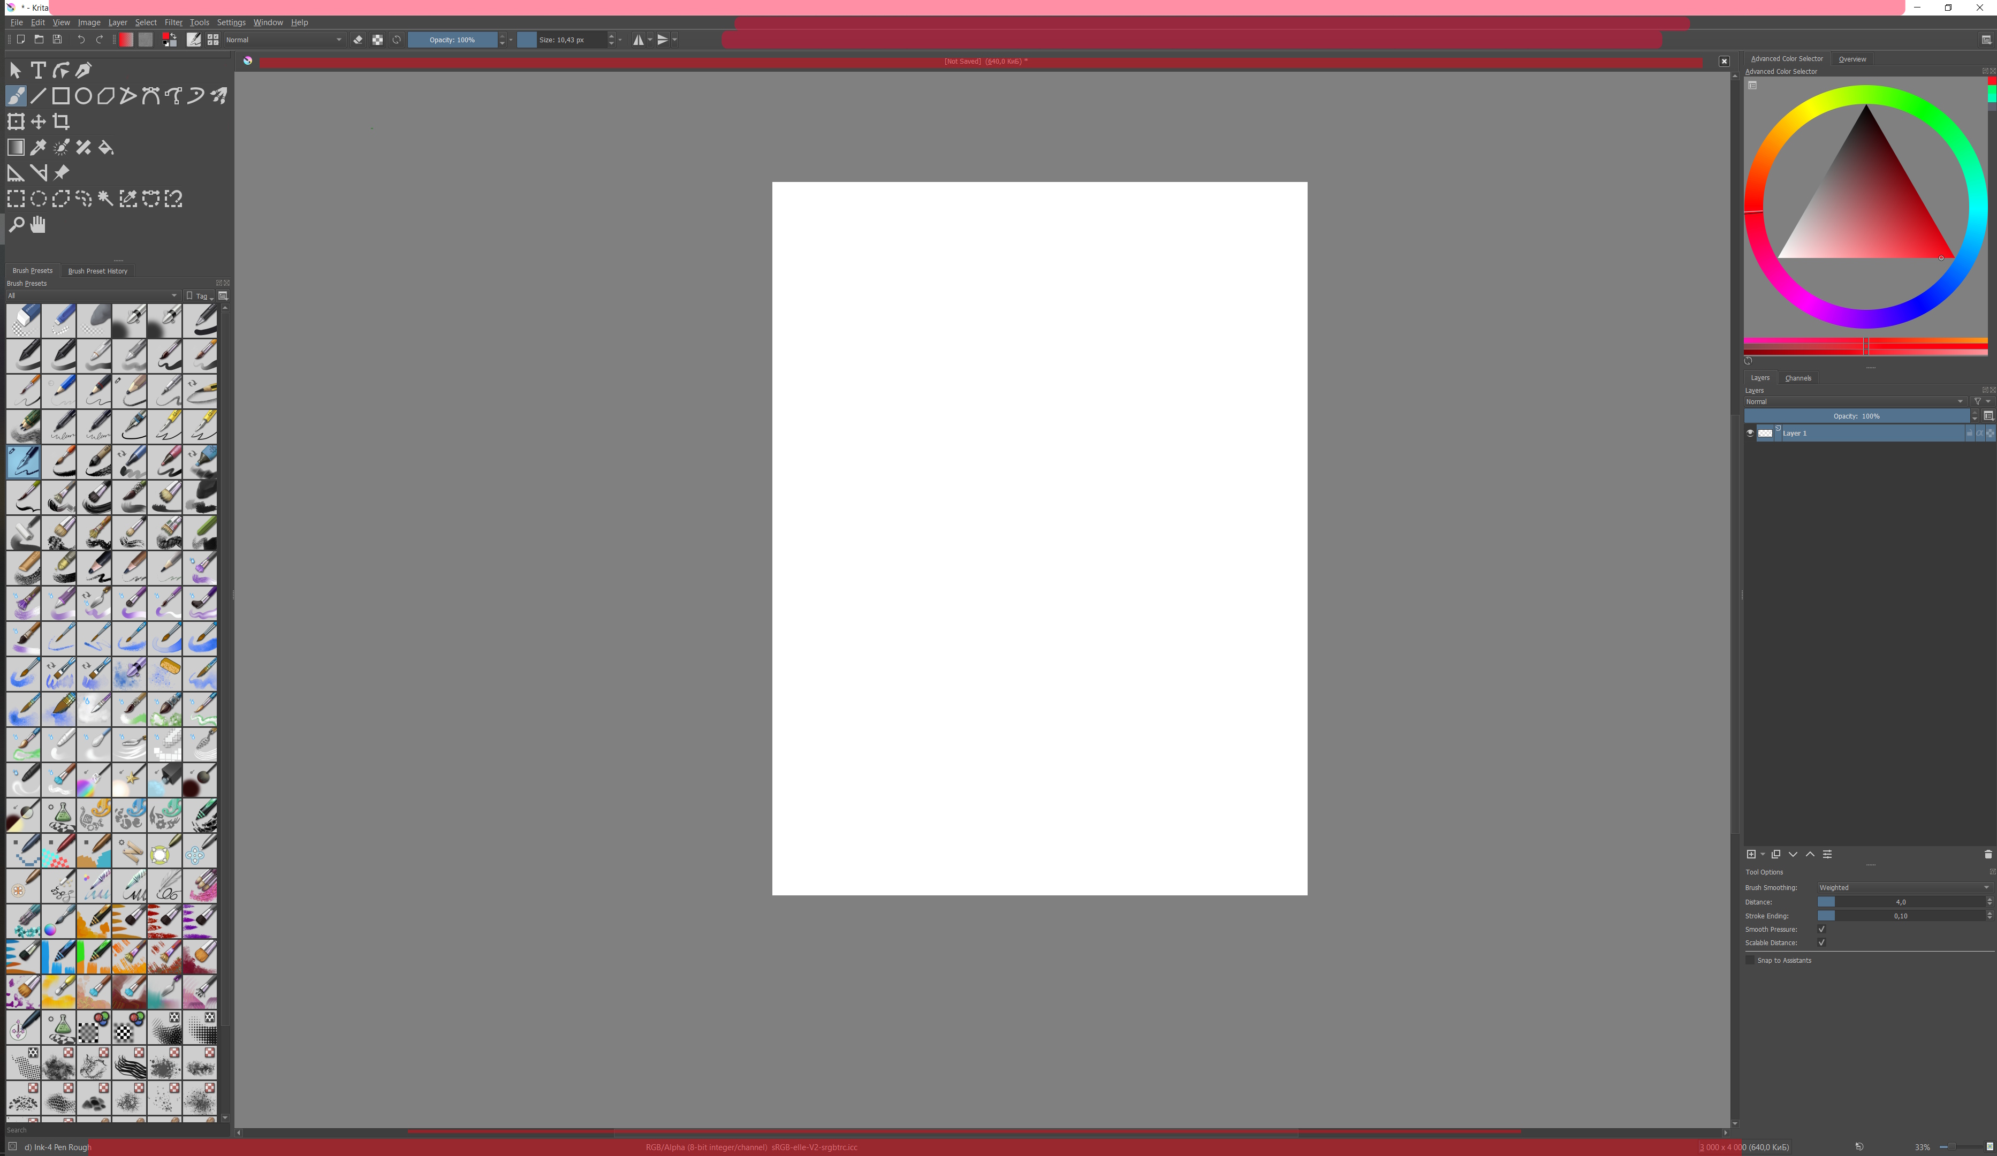Viewport: 1997px width, 1156px height.
Task: Click the brush presets Search field
Action: point(111,1130)
